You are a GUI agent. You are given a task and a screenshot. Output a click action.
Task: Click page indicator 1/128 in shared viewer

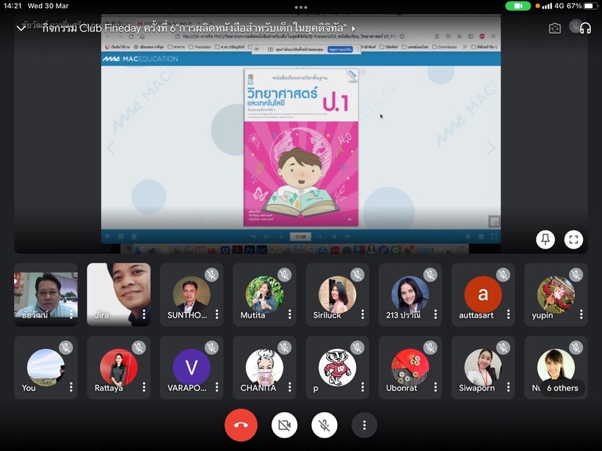click(300, 237)
